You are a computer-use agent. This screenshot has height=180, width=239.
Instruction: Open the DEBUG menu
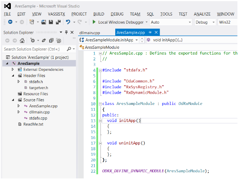tap(117, 14)
